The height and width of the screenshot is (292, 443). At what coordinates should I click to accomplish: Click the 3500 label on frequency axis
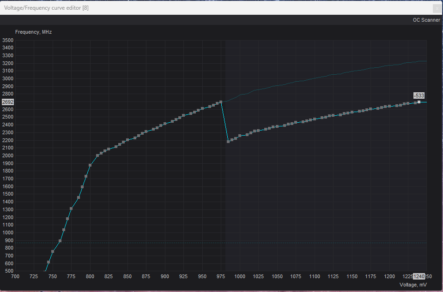(8, 40)
